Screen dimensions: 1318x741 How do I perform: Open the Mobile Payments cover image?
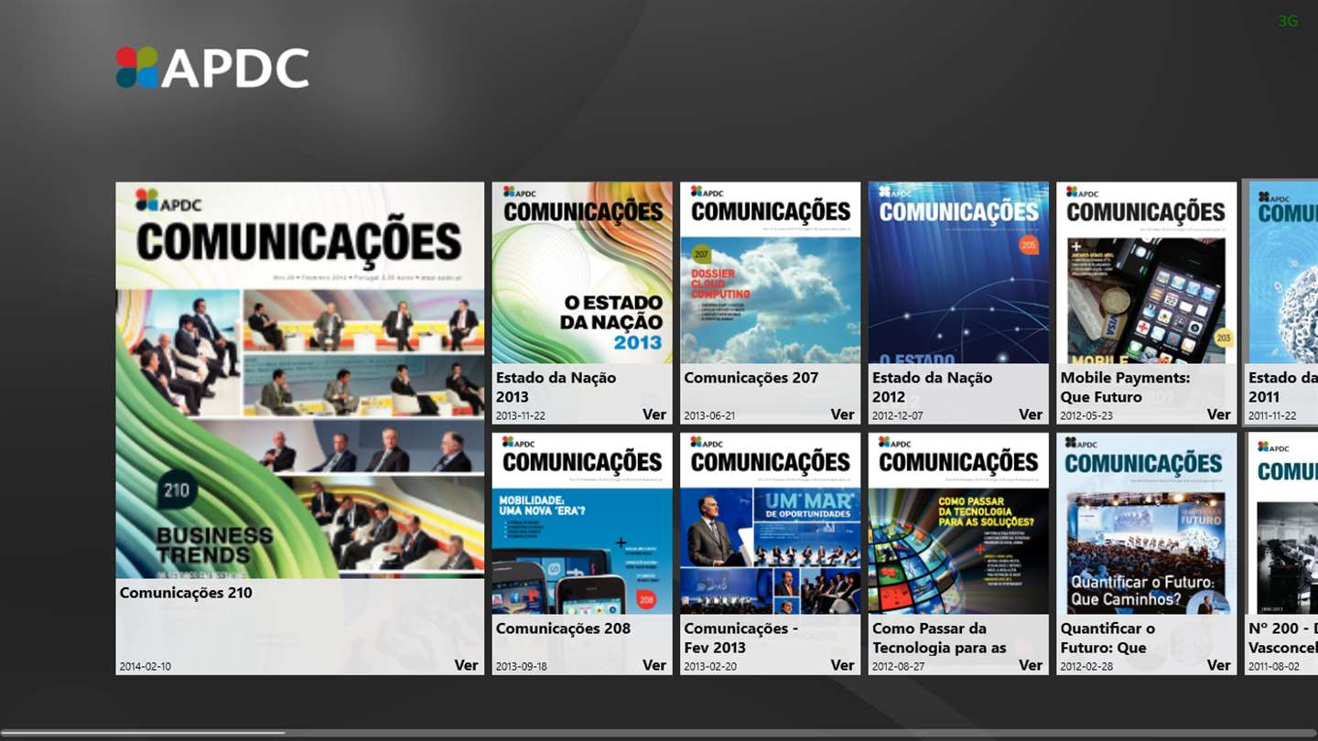tap(1146, 273)
